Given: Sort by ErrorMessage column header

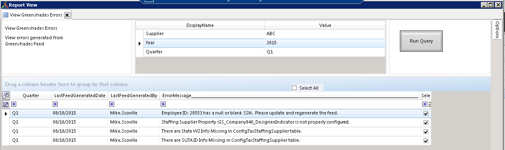Looking at the screenshot, I should click(x=290, y=95).
